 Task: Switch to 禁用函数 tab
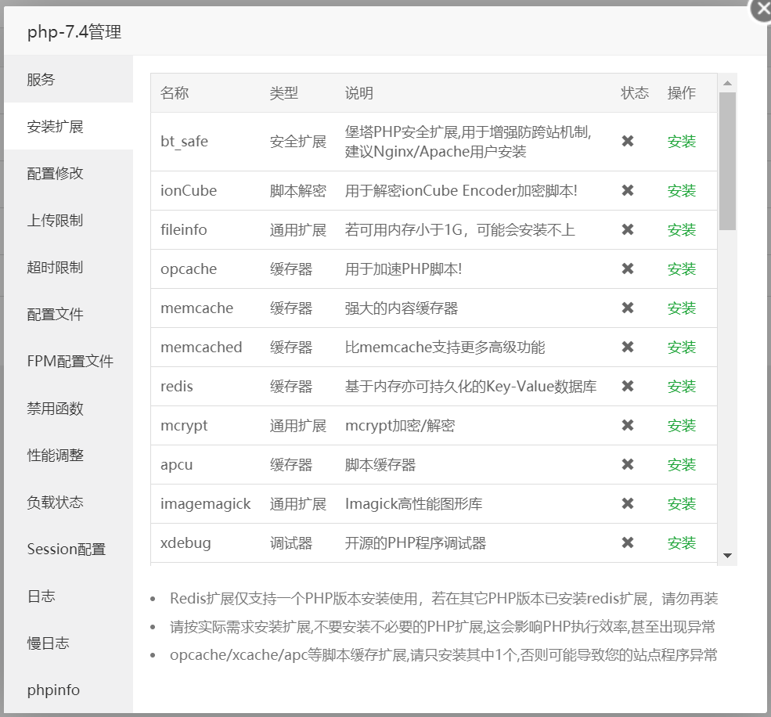point(68,408)
